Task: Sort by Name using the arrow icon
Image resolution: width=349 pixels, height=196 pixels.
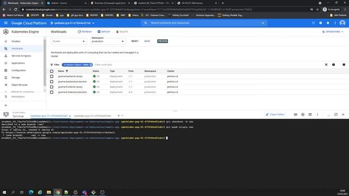Action: [67, 71]
